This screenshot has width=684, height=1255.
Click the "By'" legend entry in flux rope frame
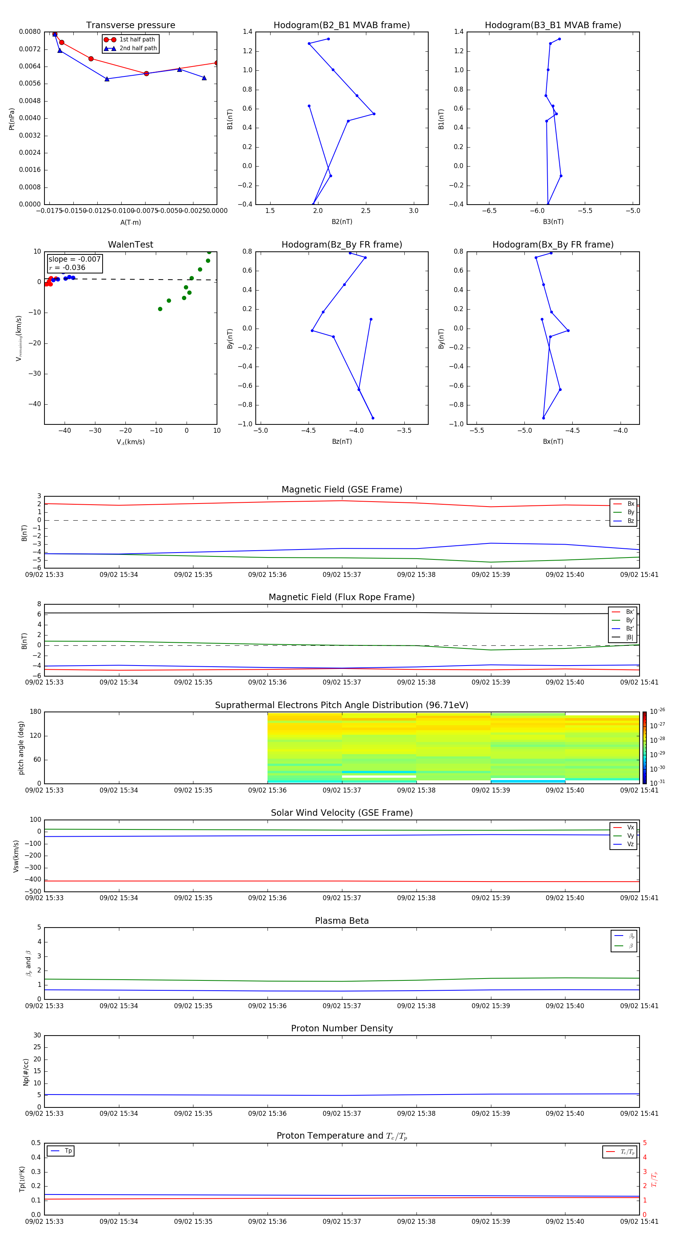coord(623,620)
